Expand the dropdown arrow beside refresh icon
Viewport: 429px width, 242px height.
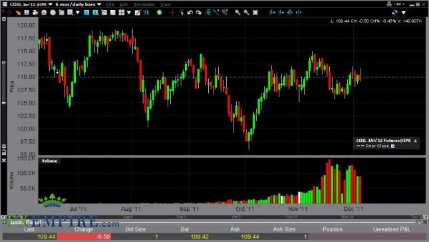[x=404, y=13]
